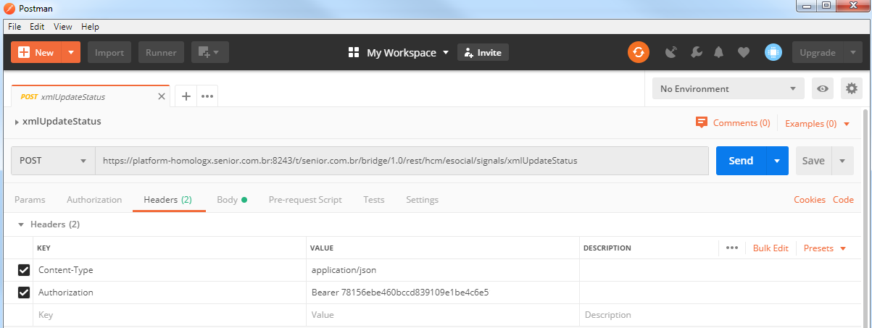
Task: Click the application/json value cell
Action: tap(442, 270)
